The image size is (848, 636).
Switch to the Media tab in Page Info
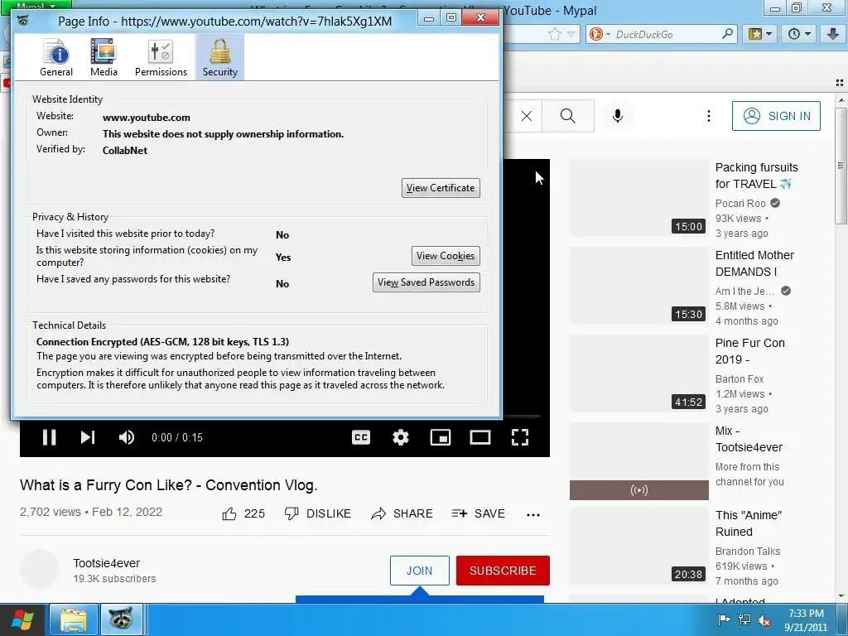coord(104,58)
